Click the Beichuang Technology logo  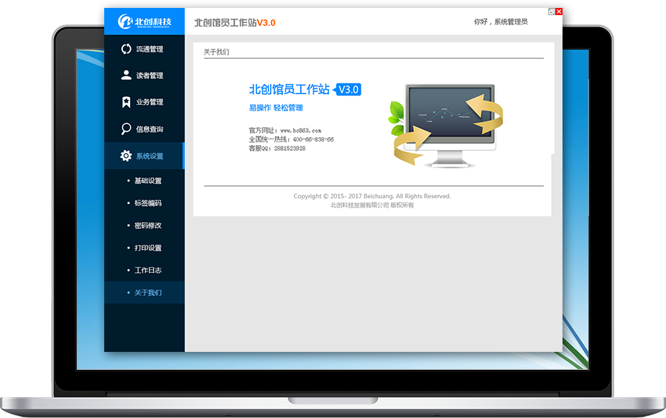coord(144,22)
